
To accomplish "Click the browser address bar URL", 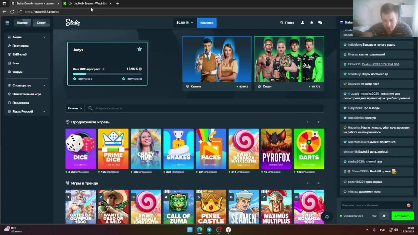I will [x=41, y=12].
